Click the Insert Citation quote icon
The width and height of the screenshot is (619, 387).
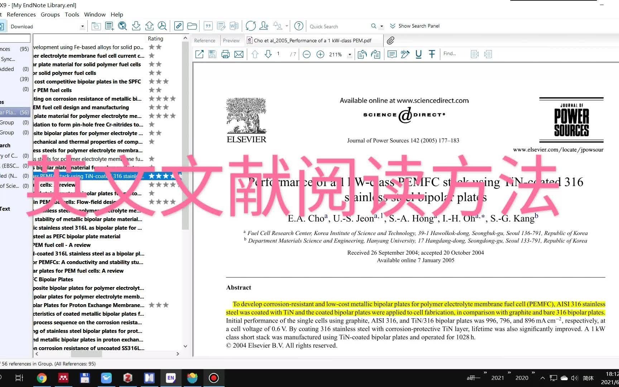pyautogui.click(x=208, y=26)
